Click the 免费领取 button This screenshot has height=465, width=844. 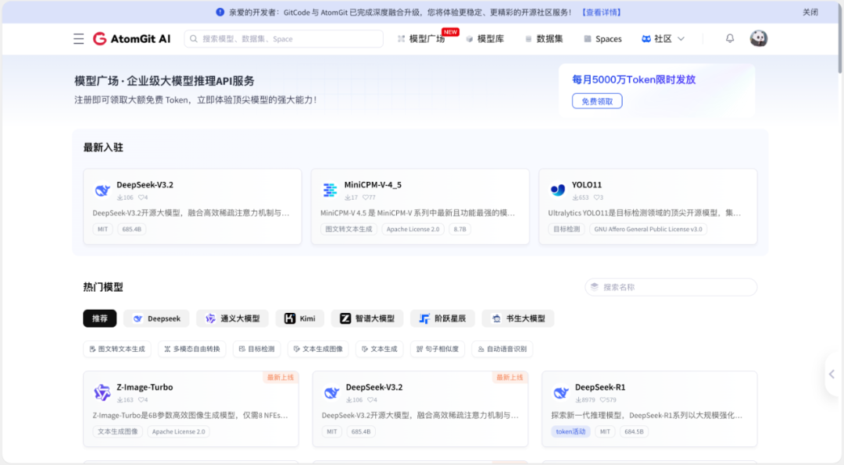[x=597, y=101]
